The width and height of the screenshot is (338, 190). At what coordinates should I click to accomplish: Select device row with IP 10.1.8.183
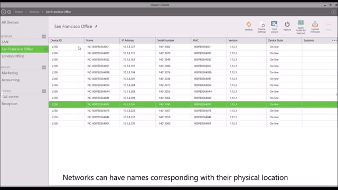[x=193, y=60]
